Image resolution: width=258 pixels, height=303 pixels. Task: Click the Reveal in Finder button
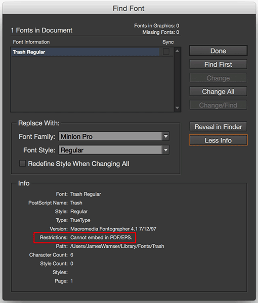click(218, 127)
